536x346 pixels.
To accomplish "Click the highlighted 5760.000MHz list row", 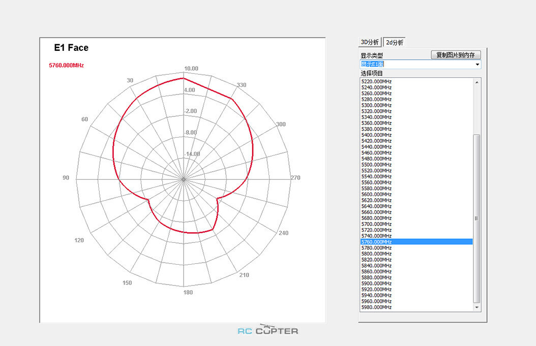I will click(416, 242).
